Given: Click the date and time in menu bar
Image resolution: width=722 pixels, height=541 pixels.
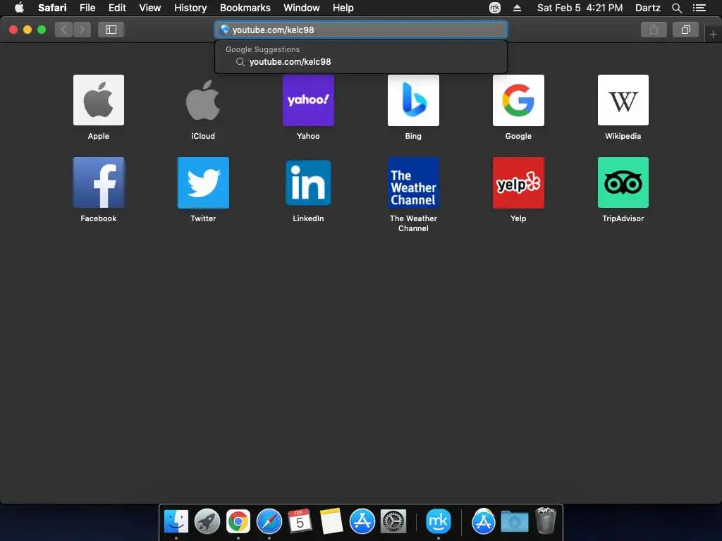Looking at the screenshot, I should click(580, 8).
